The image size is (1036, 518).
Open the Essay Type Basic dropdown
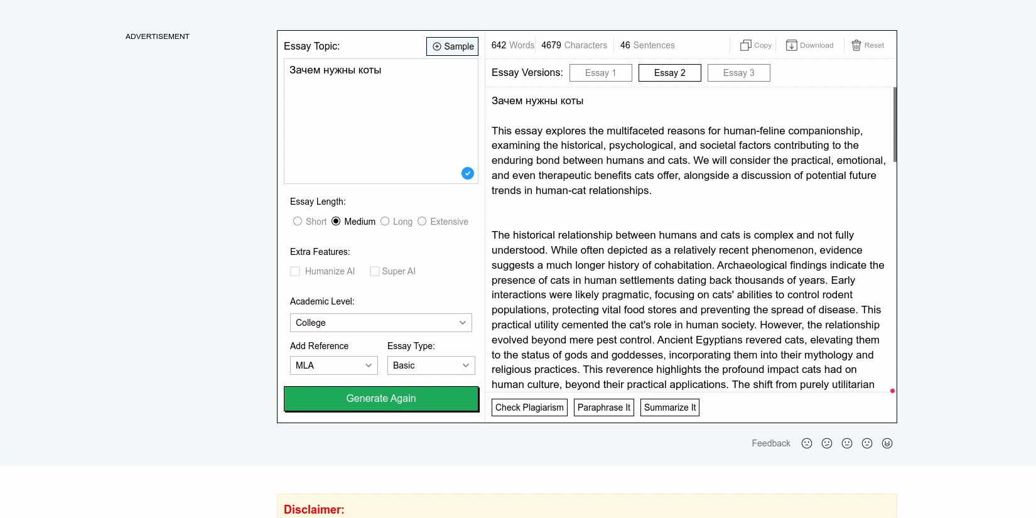coord(431,365)
